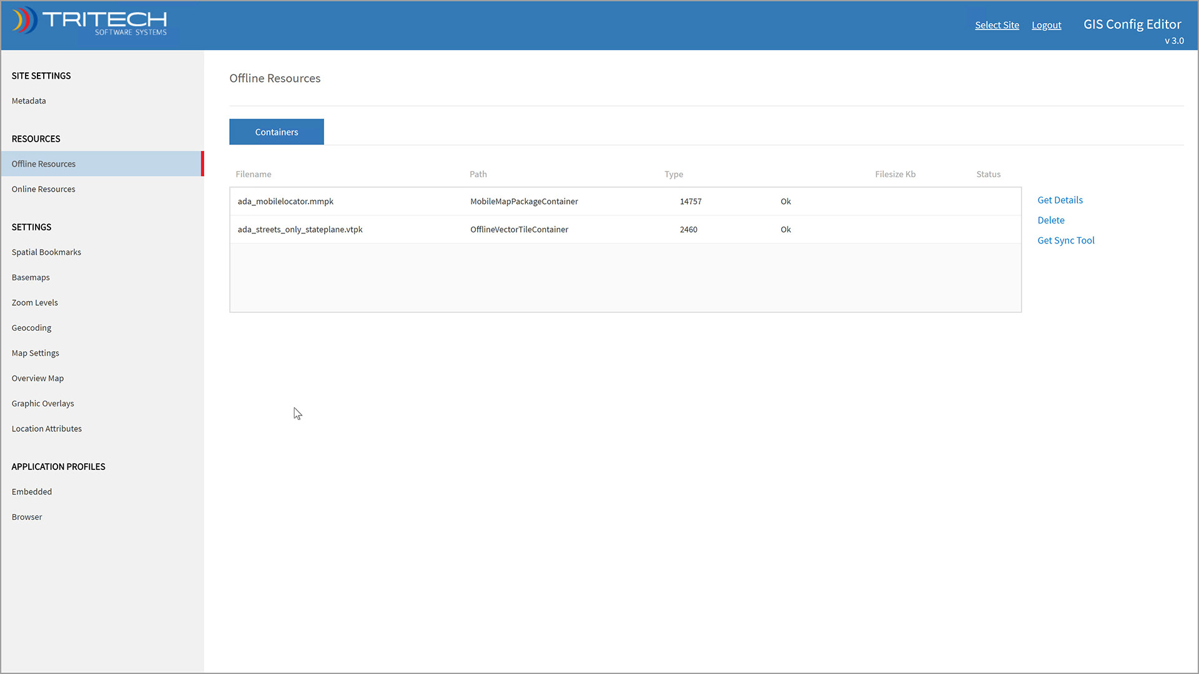The image size is (1199, 674).
Task: Open Online Resources in the sidebar
Action: pyautogui.click(x=43, y=189)
